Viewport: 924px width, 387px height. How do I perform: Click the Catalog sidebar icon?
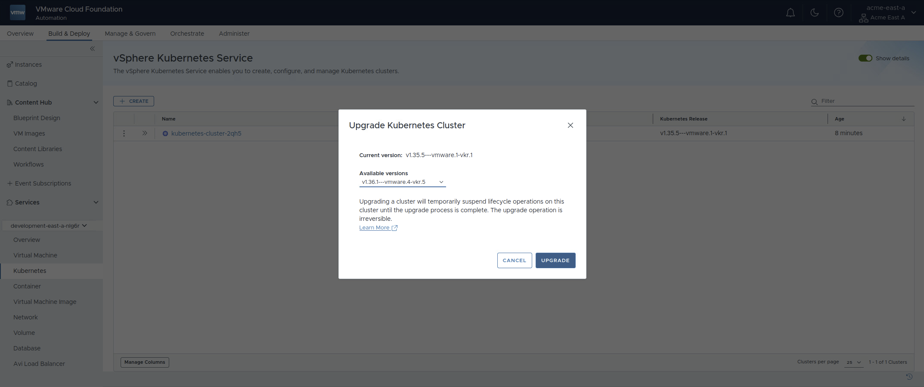(9, 84)
